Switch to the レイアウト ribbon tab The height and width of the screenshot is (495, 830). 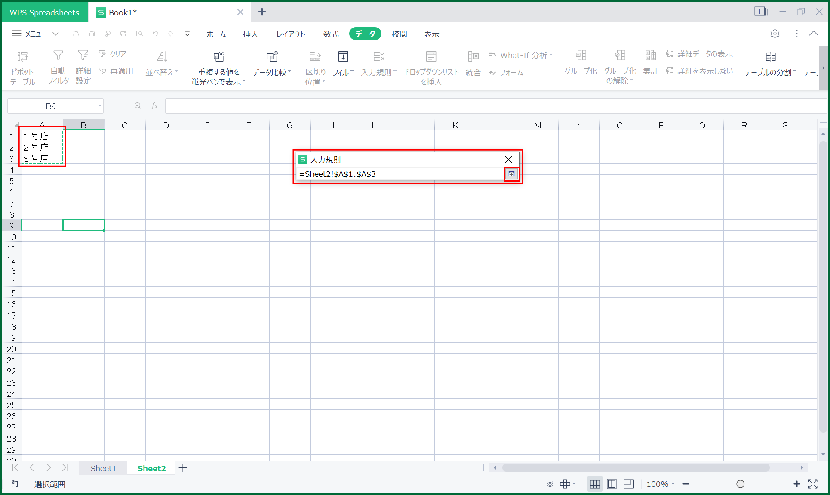click(x=291, y=34)
